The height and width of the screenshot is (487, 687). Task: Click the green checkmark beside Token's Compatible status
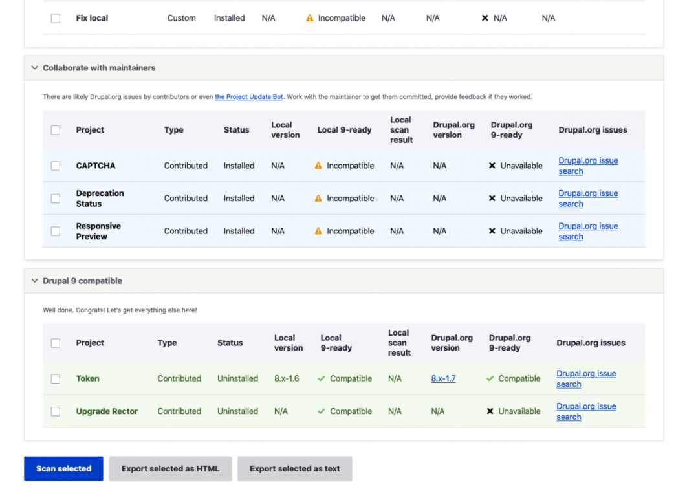point(321,378)
